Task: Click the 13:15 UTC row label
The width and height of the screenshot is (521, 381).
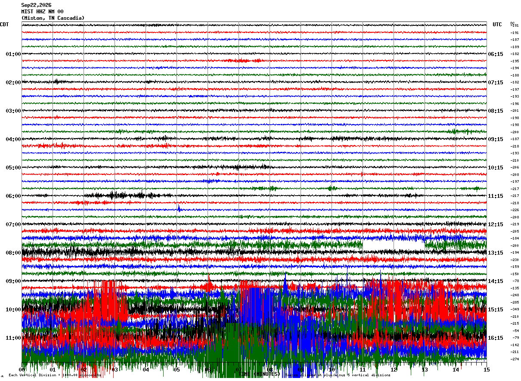Action: point(496,253)
